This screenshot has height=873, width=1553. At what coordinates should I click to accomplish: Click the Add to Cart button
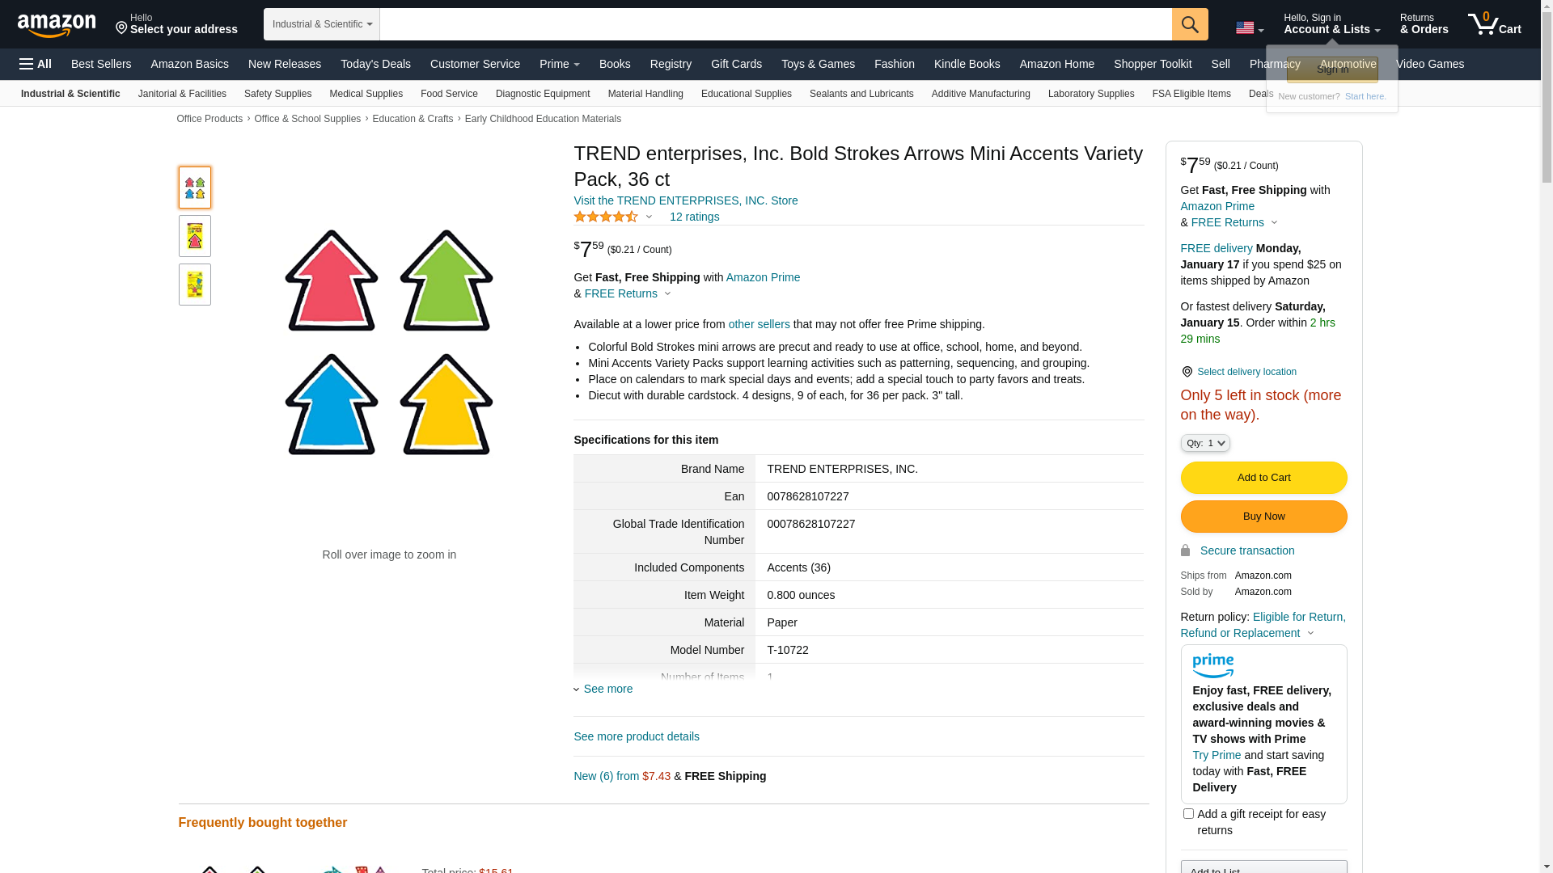click(x=1263, y=478)
